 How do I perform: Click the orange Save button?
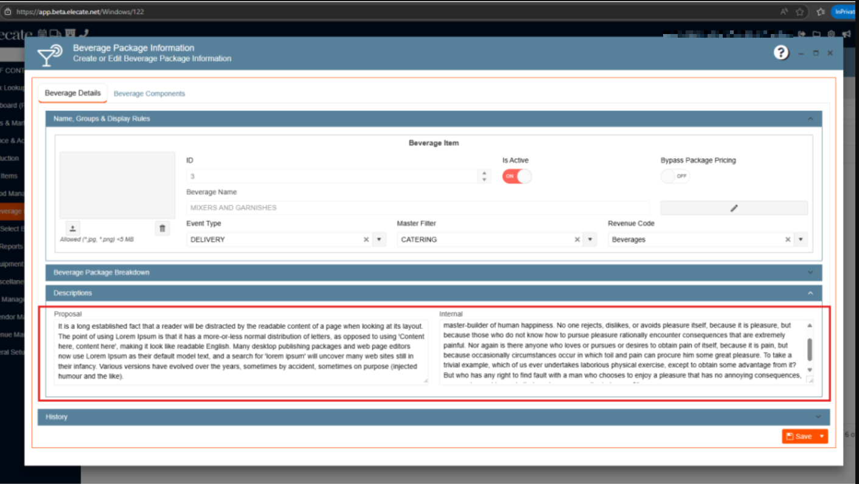[x=799, y=437]
